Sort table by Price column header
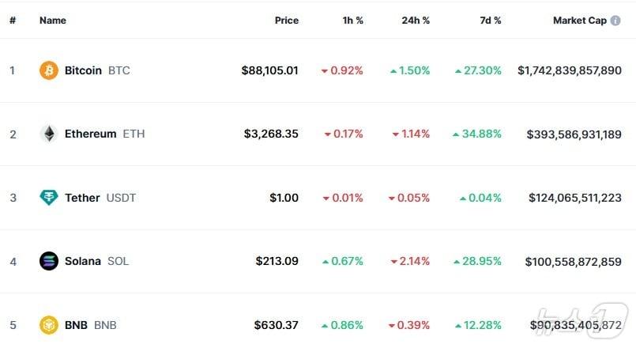The height and width of the screenshot is (348, 636). click(x=286, y=21)
